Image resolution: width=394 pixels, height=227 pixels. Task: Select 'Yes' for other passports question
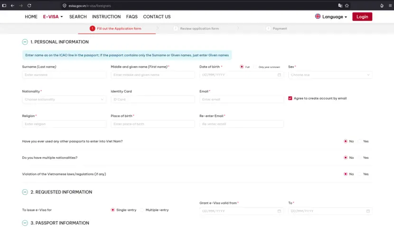[x=359, y=141]
